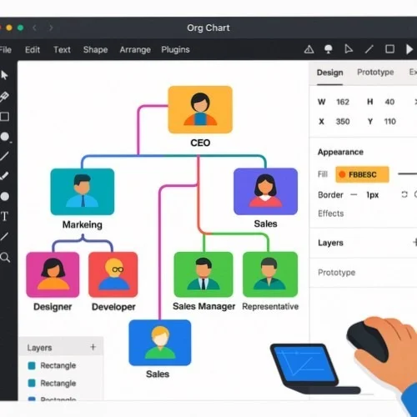
Task: Click the green maximize window dot
Action: coord(20,28)
